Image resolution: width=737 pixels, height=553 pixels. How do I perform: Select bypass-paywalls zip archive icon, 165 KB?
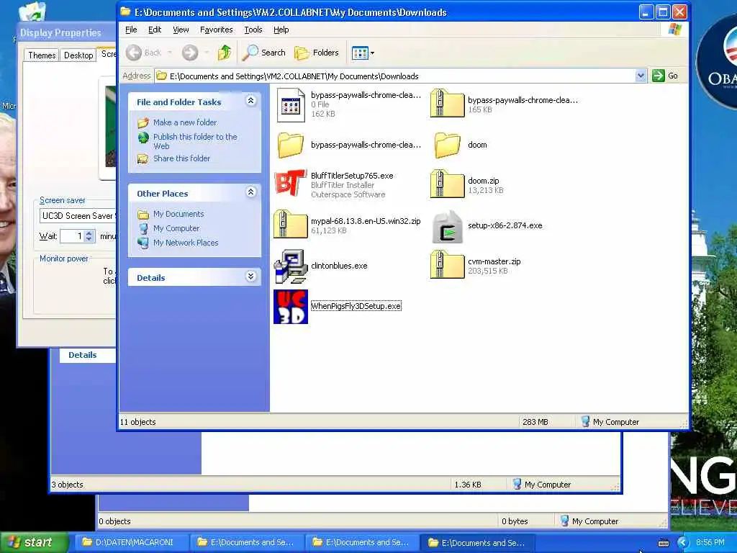(447, 104)
